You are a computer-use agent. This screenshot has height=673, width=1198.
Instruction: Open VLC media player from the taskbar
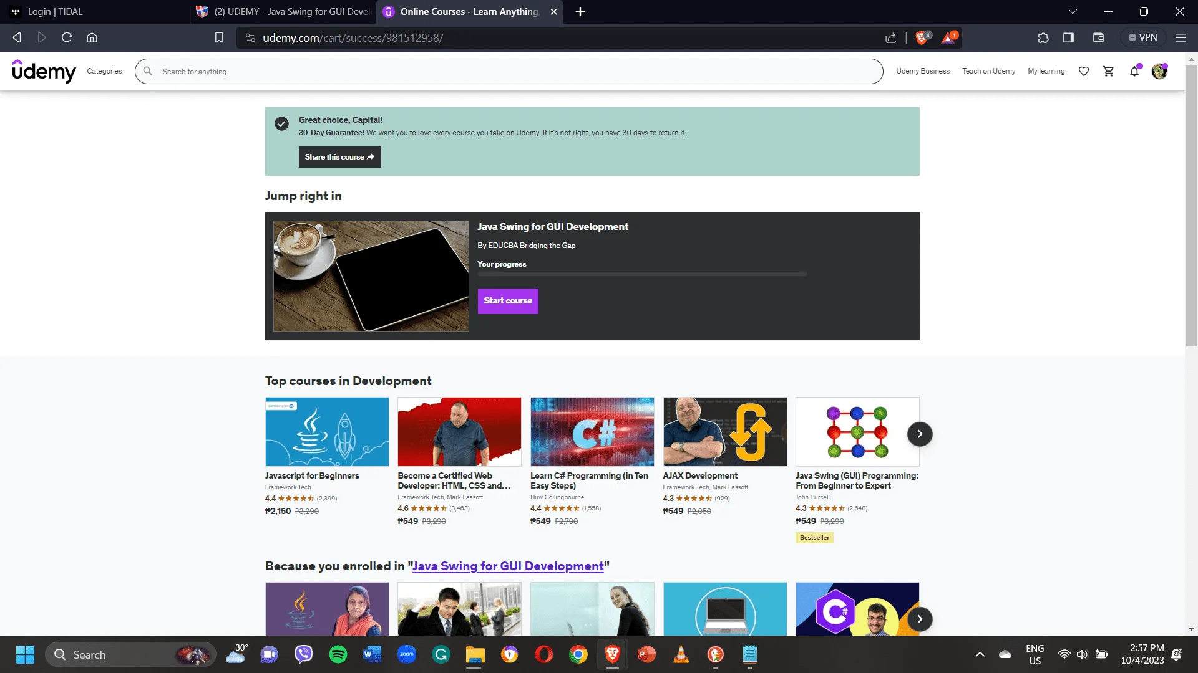click(x=681, y=654)
